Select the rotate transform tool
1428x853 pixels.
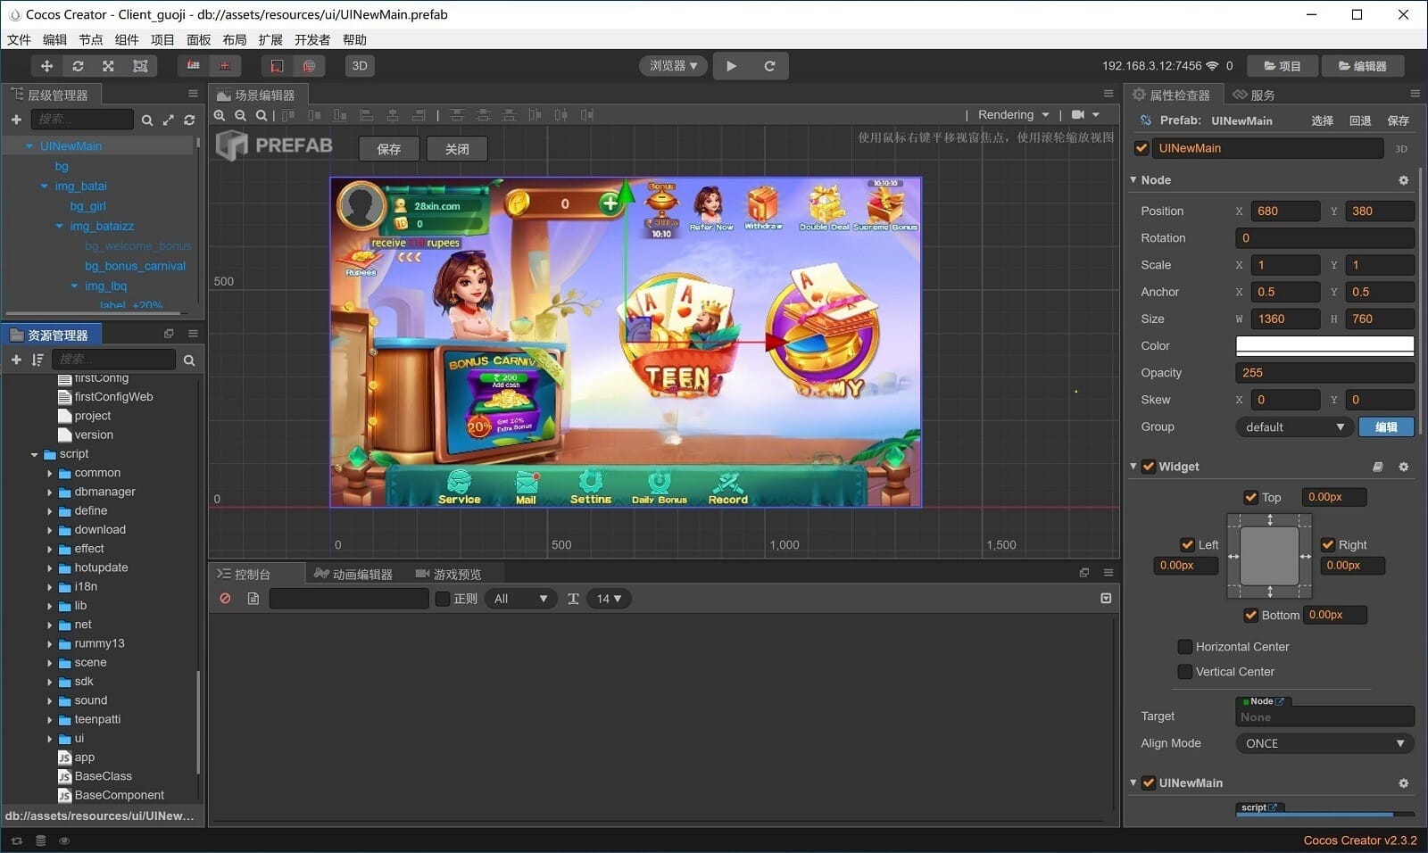pyautogui.click(x=78, y=66)
